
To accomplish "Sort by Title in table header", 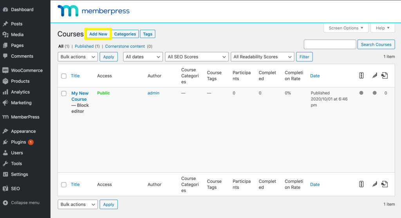I will click(x=75, y=76).
